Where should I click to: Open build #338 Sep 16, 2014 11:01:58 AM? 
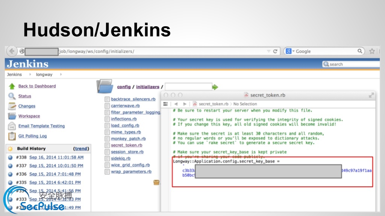(56, 157)
